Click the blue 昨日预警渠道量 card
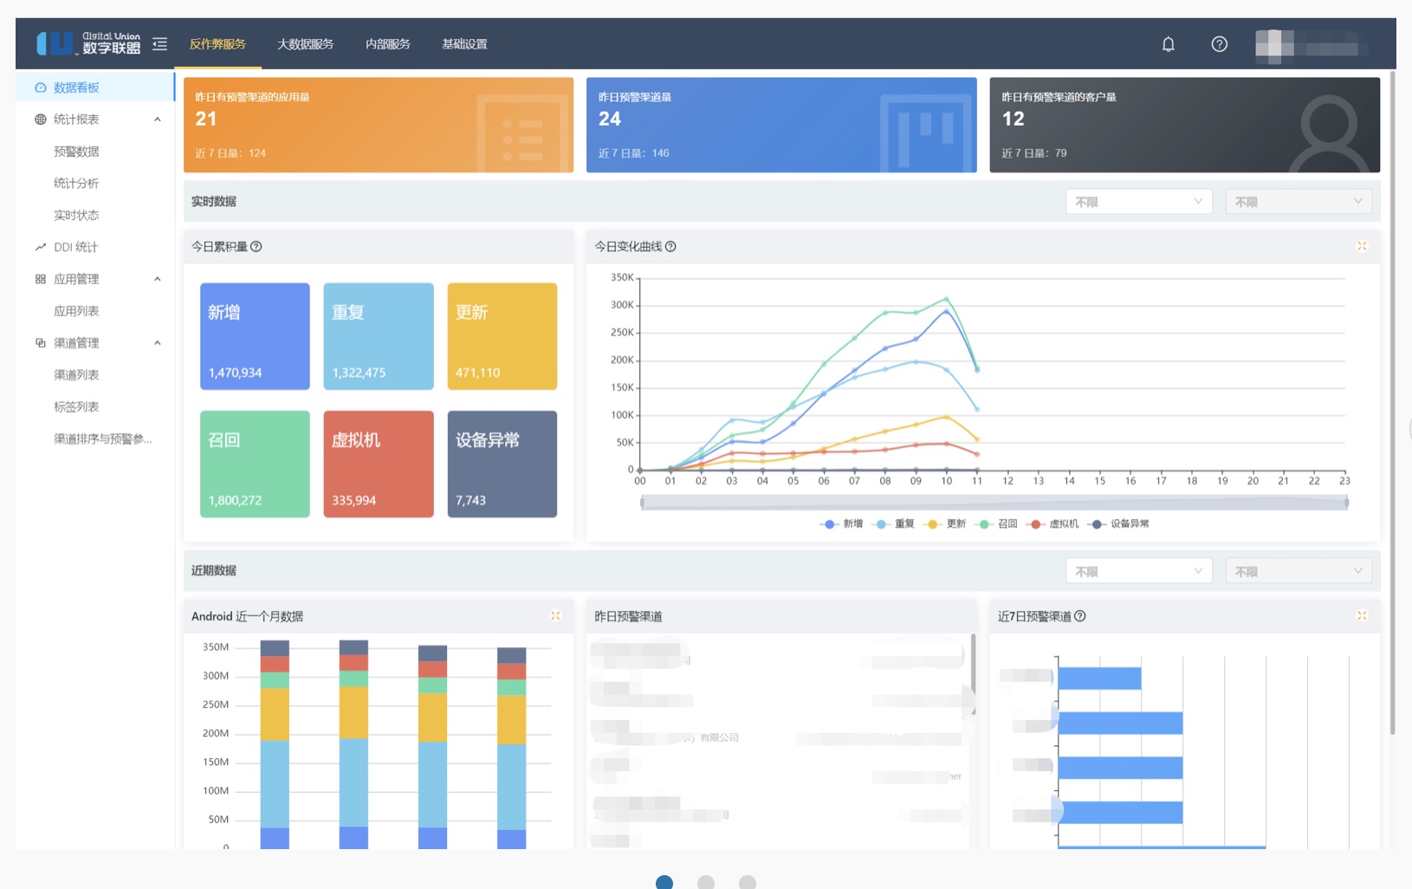This screenshot has height=889, width=1412. 781,125
